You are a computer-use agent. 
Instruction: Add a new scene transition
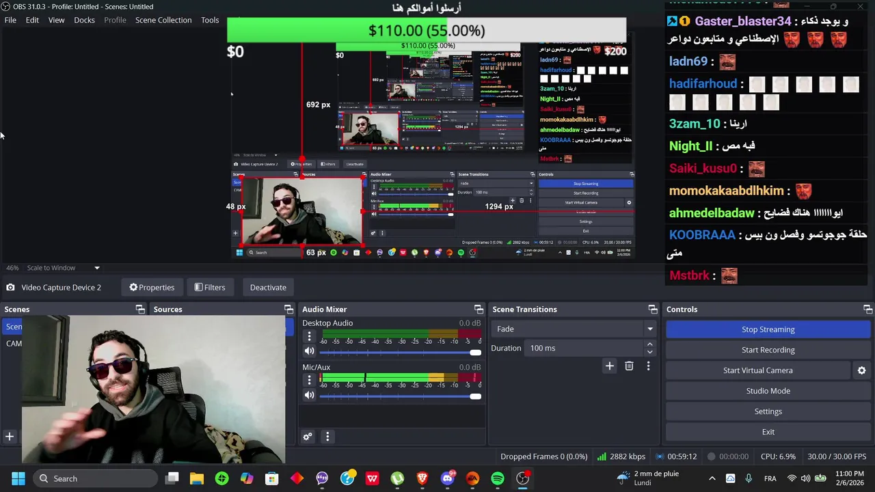(x=609, y=366)
